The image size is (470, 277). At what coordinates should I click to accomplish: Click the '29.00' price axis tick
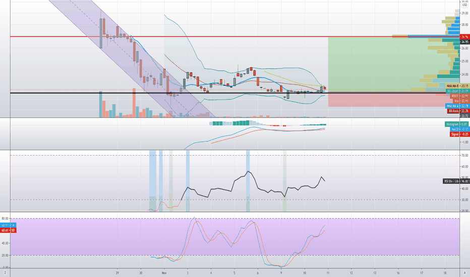pyautogui.click(x=465, y=13)
